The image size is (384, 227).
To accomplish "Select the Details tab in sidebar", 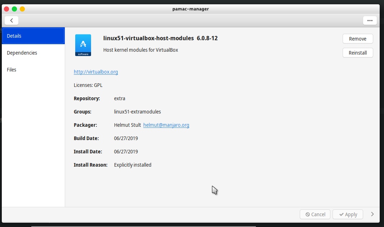I will click(x=33, y=36).
